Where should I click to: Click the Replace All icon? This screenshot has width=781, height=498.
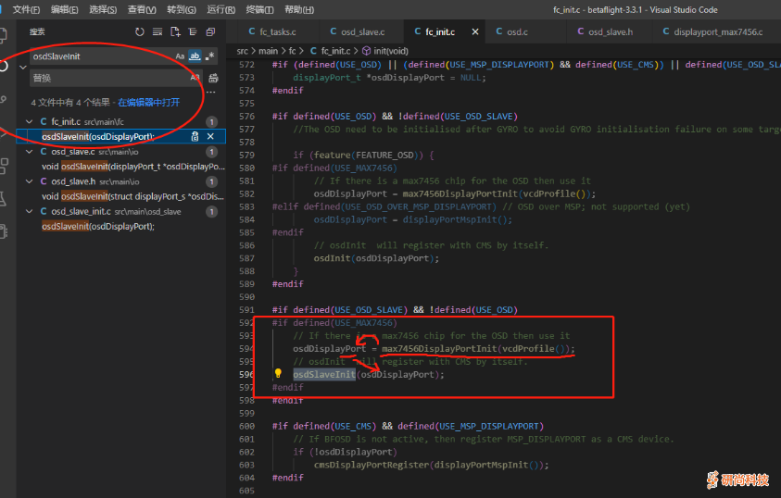pos(213,78)
